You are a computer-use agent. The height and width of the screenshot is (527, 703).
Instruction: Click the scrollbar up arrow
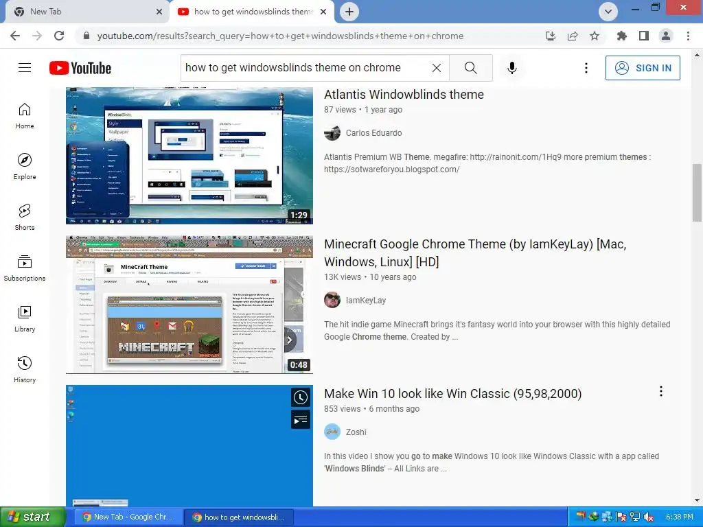[697, 55]
